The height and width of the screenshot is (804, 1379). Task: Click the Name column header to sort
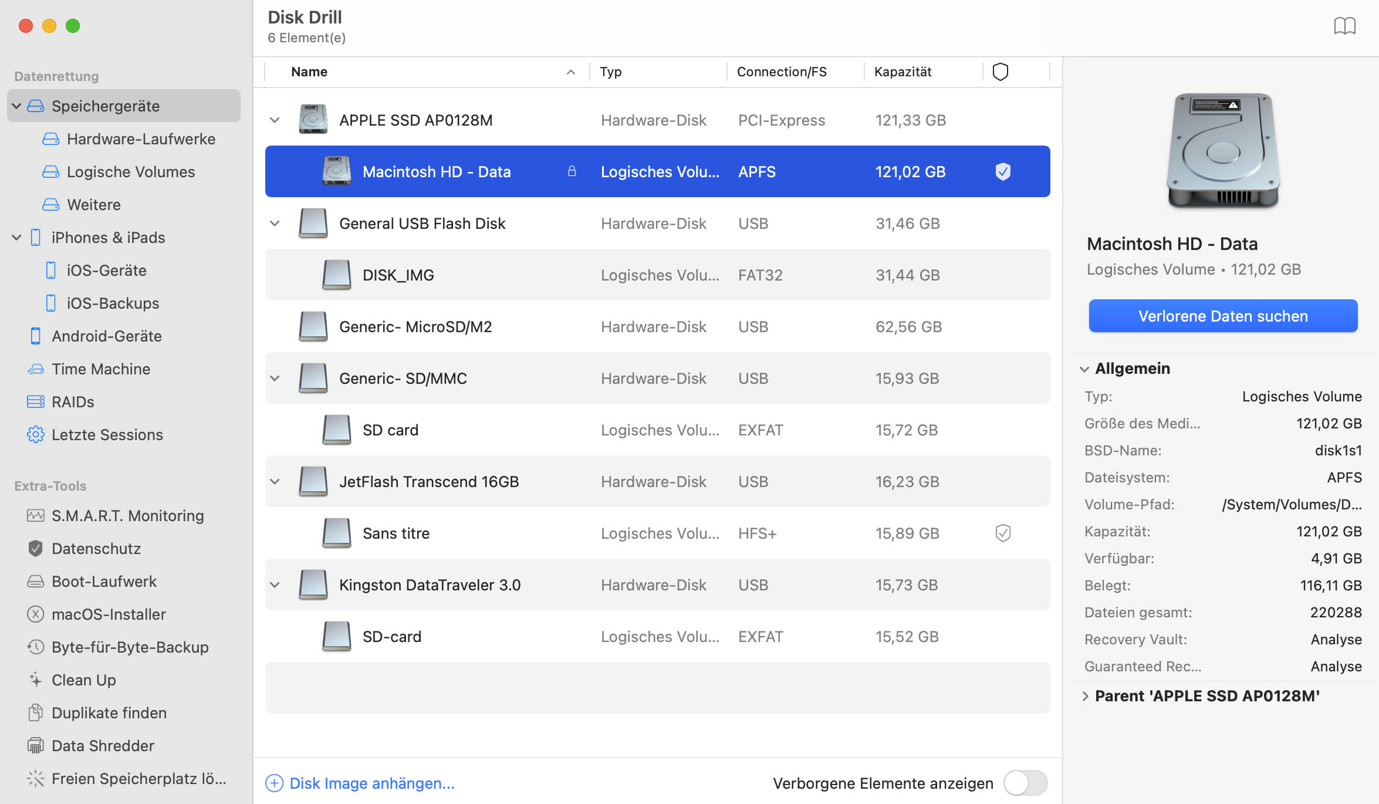309,71
